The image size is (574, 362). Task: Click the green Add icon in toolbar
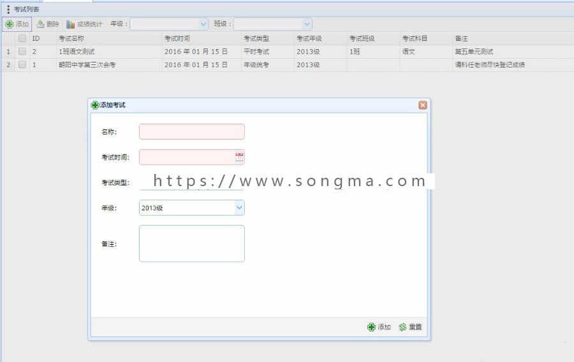click(10, 24)
